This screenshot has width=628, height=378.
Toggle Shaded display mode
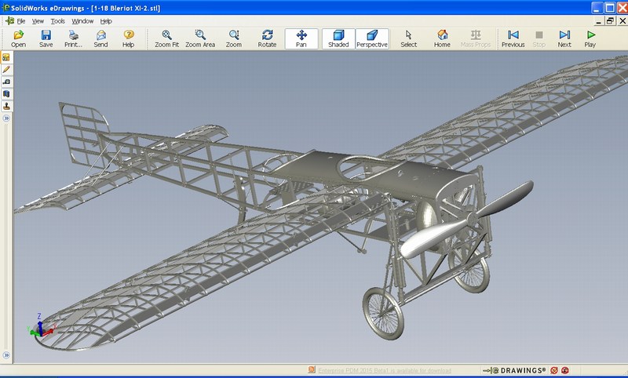(x=338, y=38)
